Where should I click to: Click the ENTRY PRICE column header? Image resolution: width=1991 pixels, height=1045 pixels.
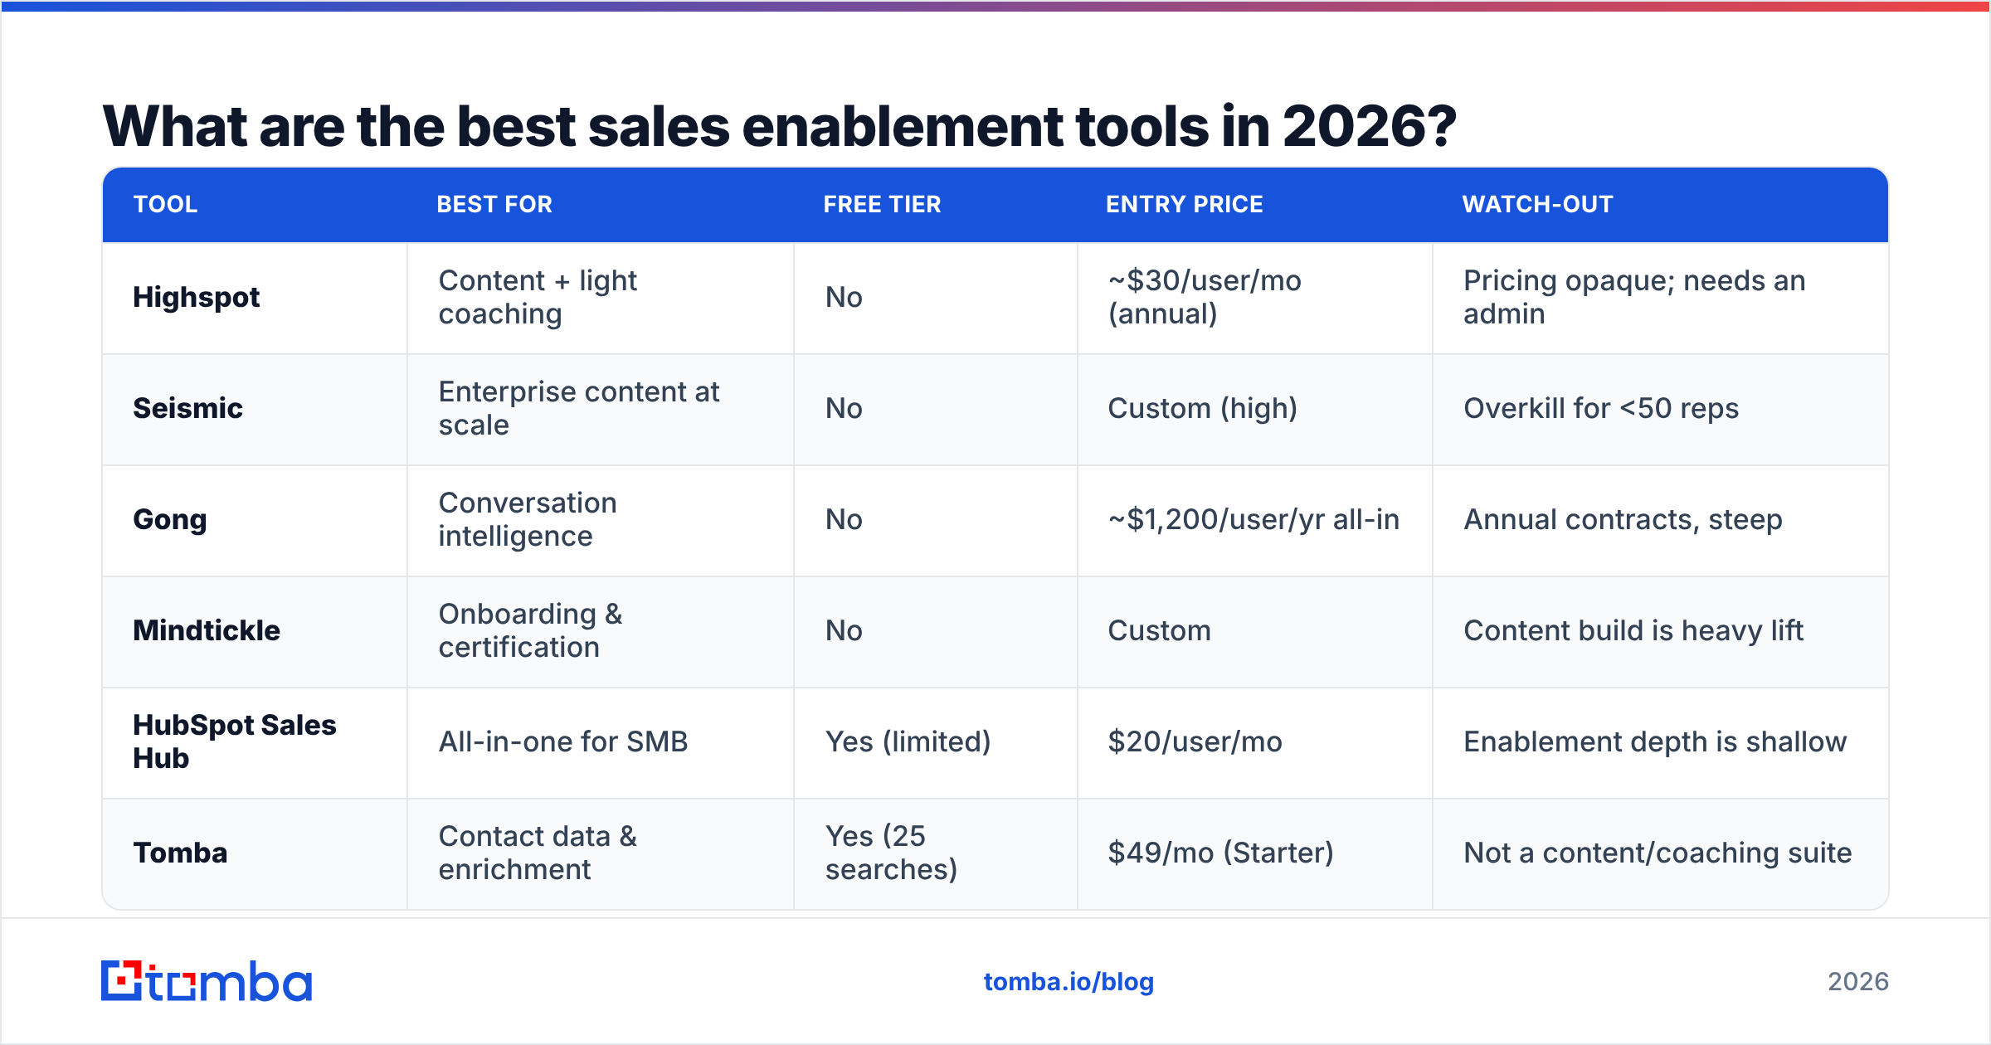(1185, 204)
